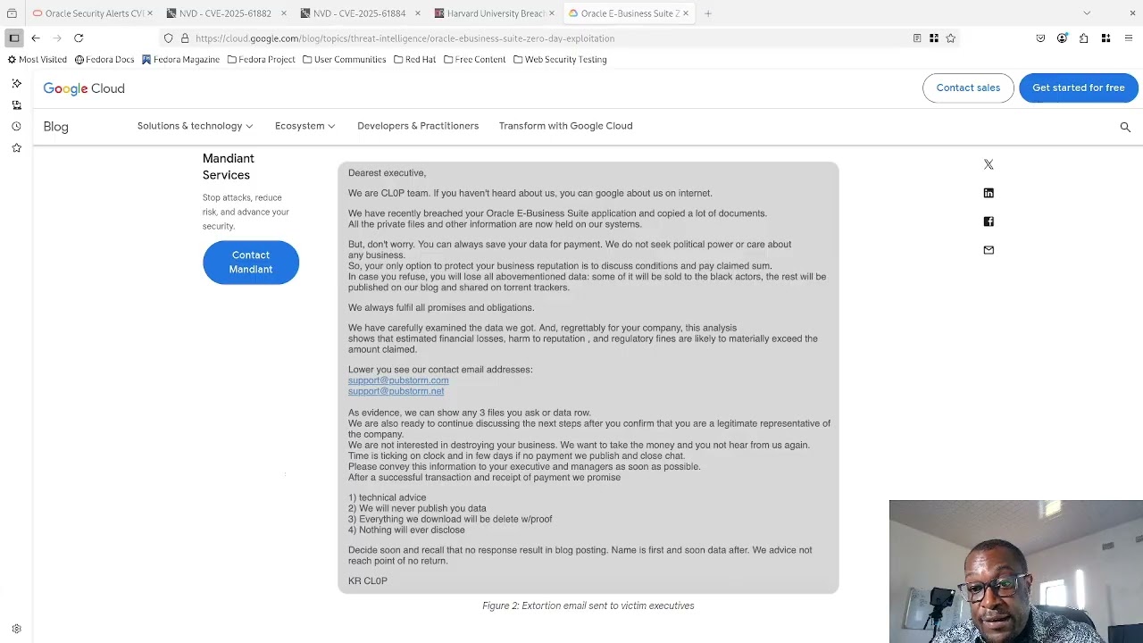Toggle reader view in address bar

[x=917, y=38]
